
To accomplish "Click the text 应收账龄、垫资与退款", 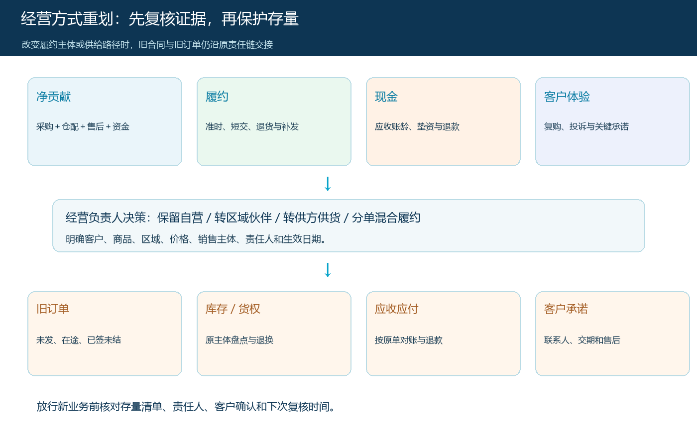I will point(417,126).
